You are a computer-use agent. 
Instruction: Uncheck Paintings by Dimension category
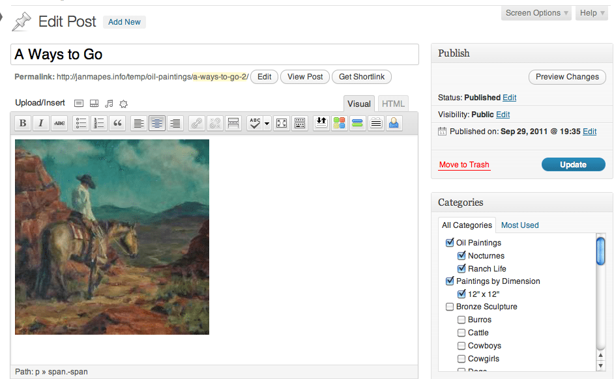pos(450,281)
